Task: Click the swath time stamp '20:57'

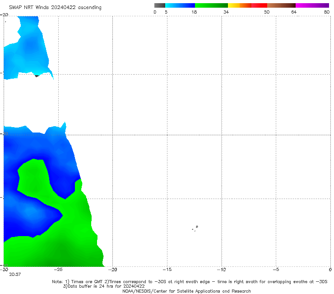Action: coord(15,275)
